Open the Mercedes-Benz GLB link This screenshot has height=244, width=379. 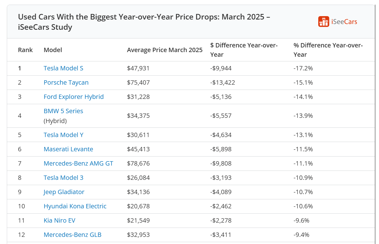73,235
